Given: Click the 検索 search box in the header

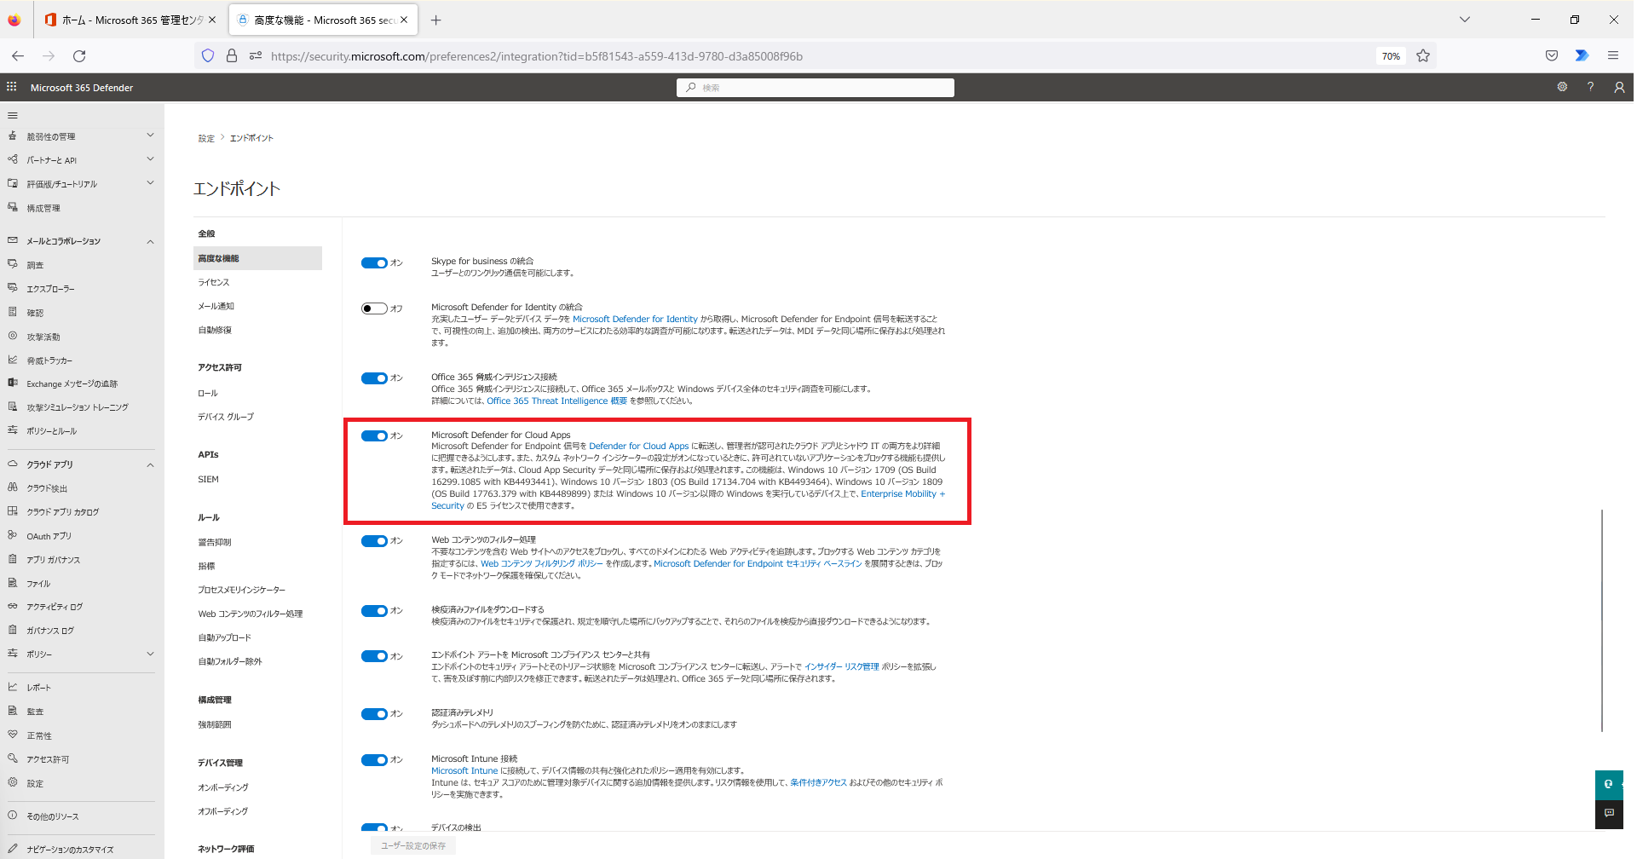Looking at the screenshot, I should [x=816, y=88].
